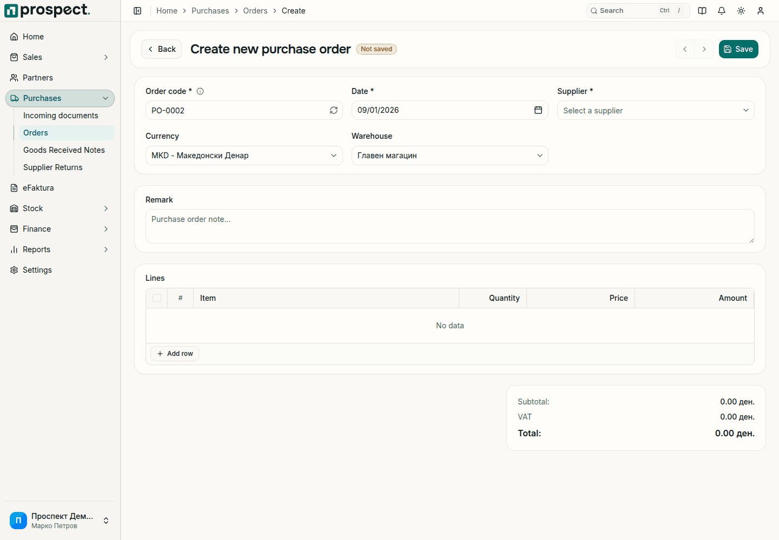
Task: Expand the Stock menu
Action: pyautogui.click(x=60, y=208)
